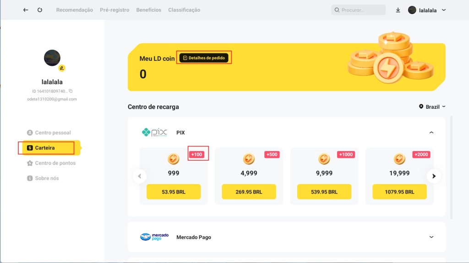Click the copy ID icon
469x263 pixels.
click(x=71, y=91)
